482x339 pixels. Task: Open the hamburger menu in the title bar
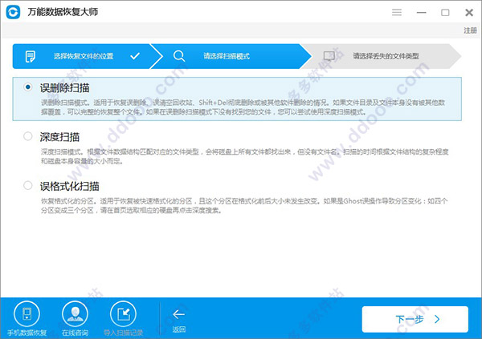(x=397, y=12)
